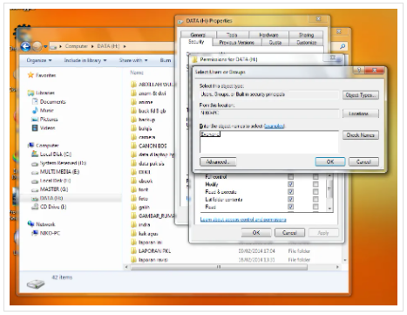Open the camera folder
This screenshot has height=315, width=407.
pos(143,137)
